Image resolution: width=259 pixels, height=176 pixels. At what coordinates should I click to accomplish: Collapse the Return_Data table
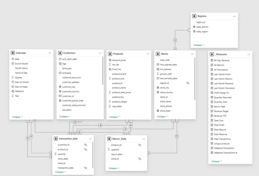pyautogui.click(x=114, y=168)
